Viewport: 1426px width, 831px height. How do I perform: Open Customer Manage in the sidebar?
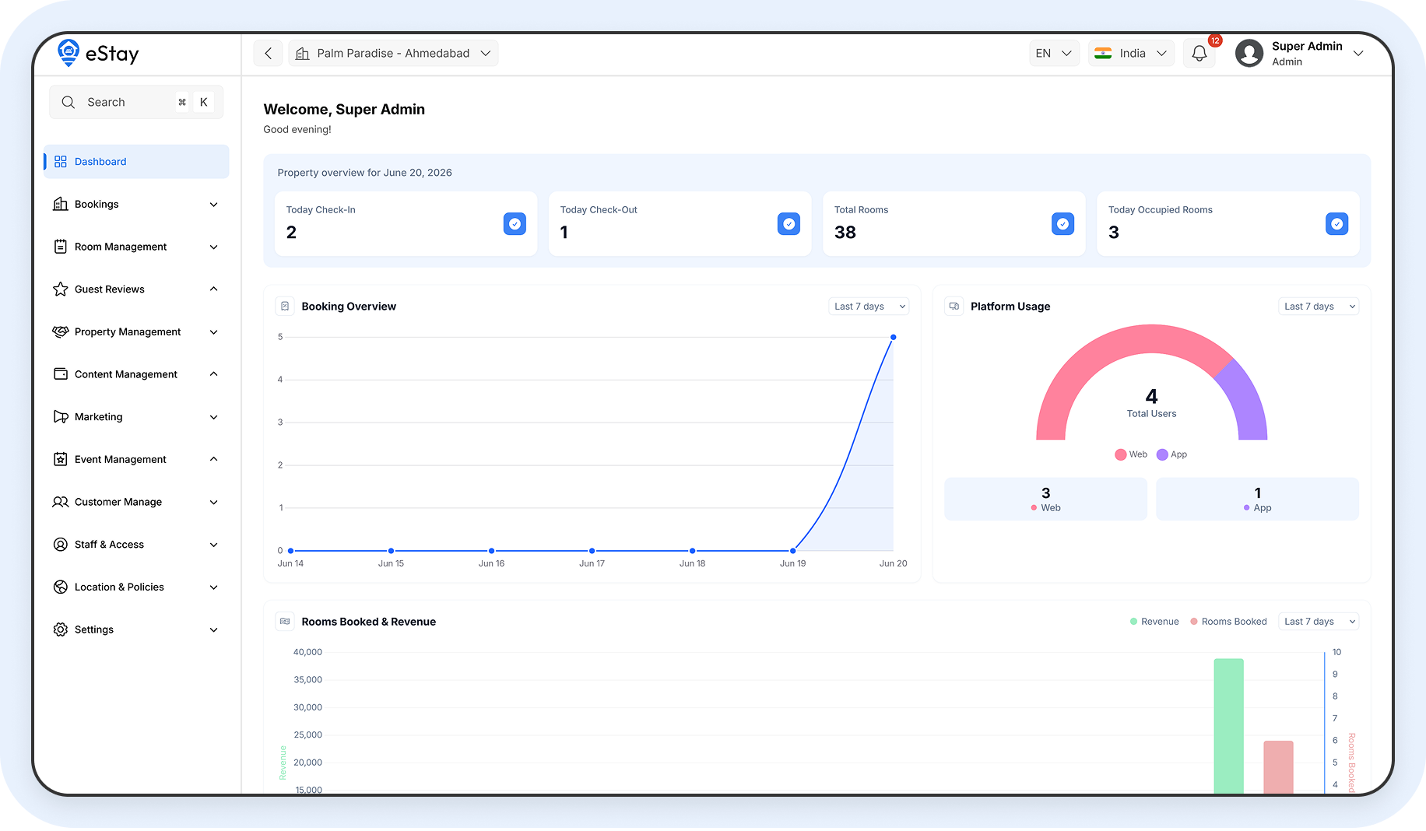[x=136, y=502]
